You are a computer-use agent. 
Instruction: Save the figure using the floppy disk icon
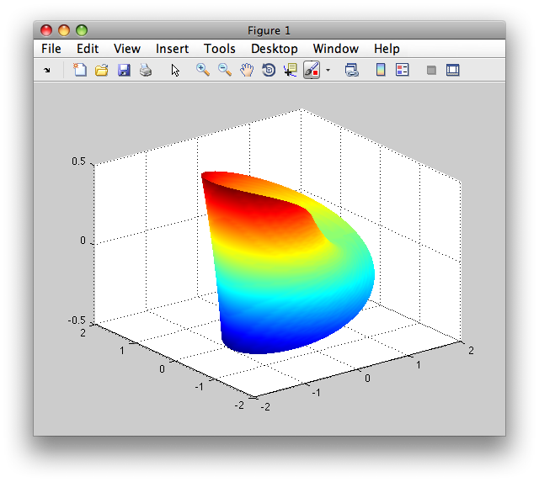[124, 70]
